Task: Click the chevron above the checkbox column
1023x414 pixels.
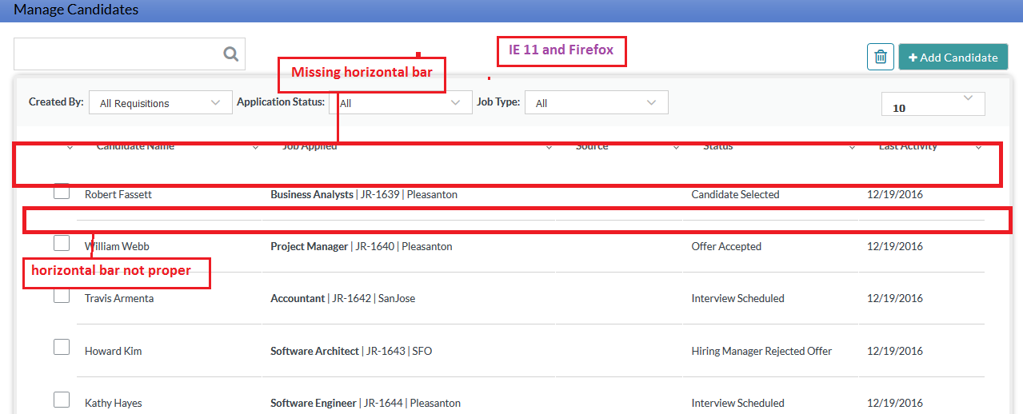Action: [x=70, y=148]
